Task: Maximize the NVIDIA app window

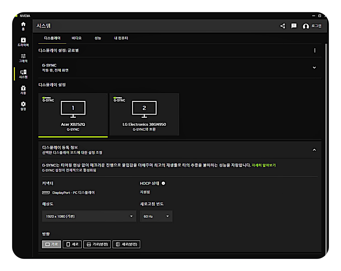Action: coord(319,16)
